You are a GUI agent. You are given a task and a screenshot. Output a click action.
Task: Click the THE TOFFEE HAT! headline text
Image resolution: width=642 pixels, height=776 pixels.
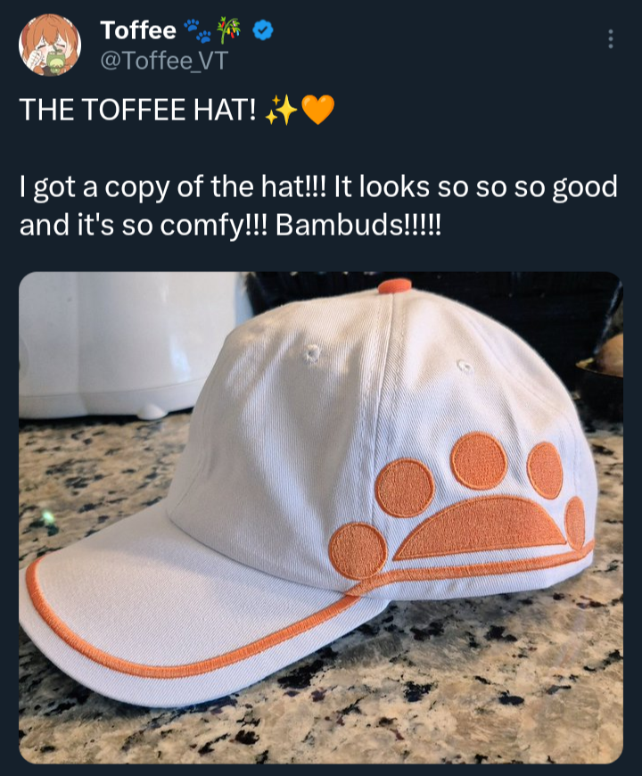138,110
